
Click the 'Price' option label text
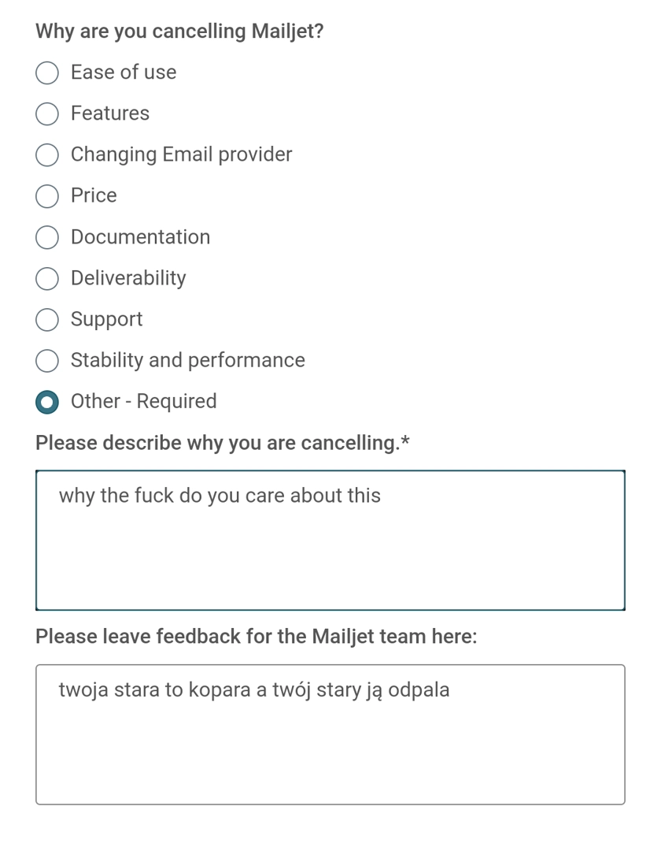(94, 195)
